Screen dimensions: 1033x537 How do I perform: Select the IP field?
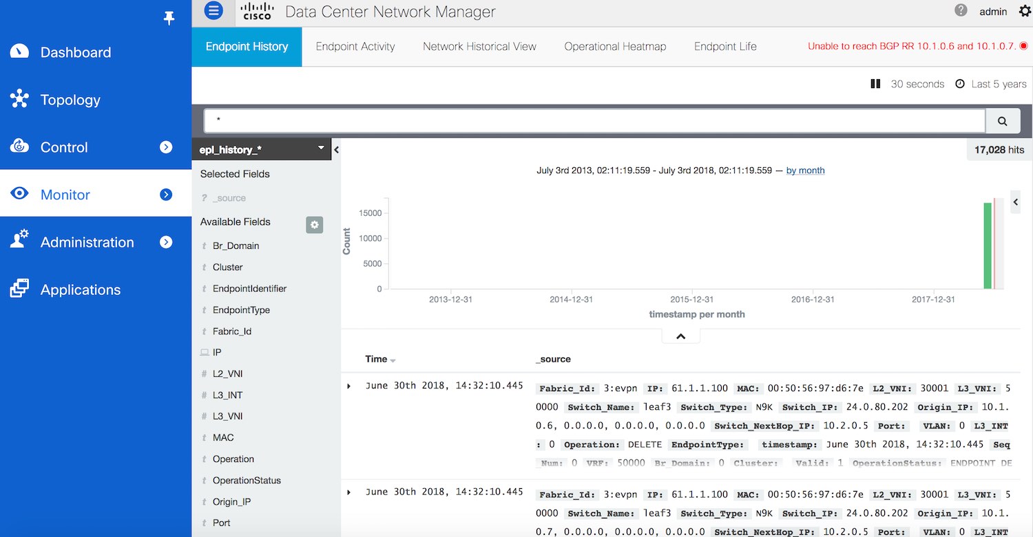(x=217, y=352)
